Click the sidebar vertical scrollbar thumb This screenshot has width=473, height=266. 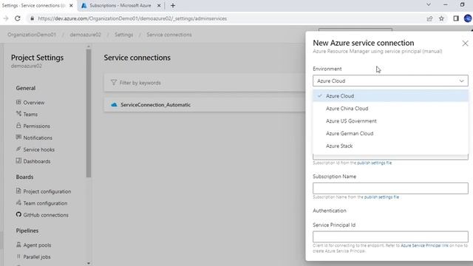89,113
